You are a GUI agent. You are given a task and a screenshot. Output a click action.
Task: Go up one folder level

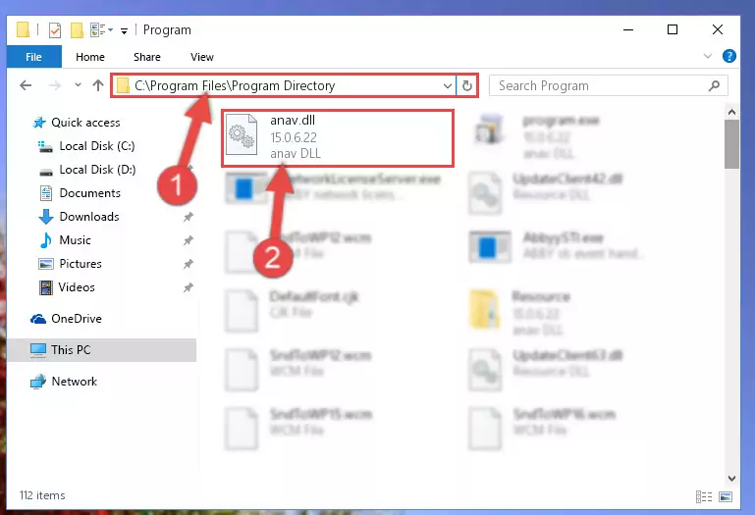98,85
